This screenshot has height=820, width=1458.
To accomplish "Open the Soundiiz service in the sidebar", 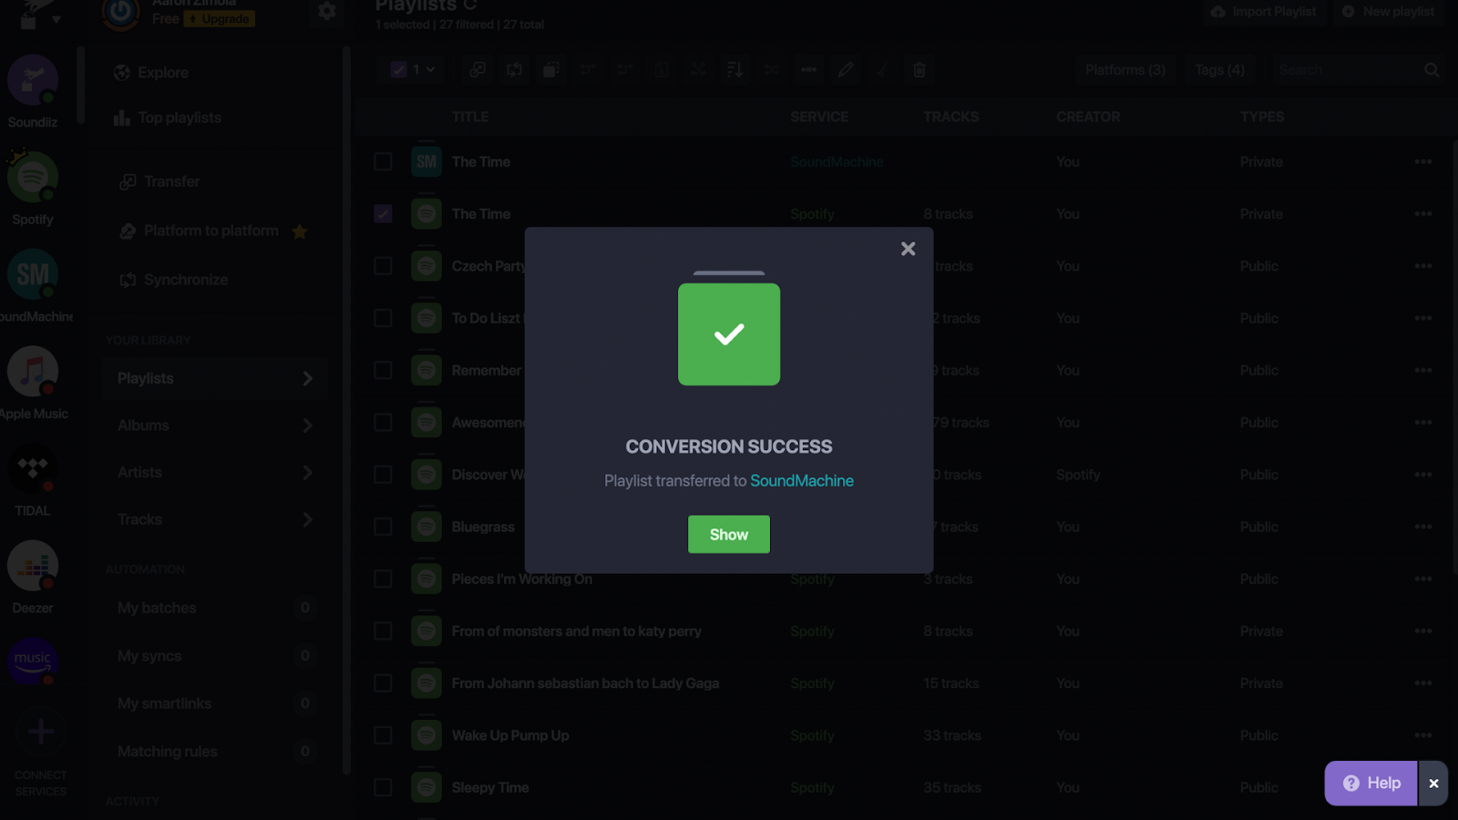I will 33,80.
